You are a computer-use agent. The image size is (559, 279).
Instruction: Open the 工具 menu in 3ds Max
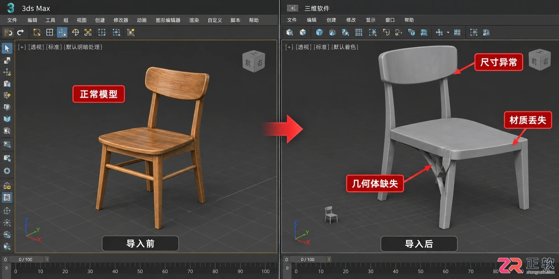tap(50, 20)
